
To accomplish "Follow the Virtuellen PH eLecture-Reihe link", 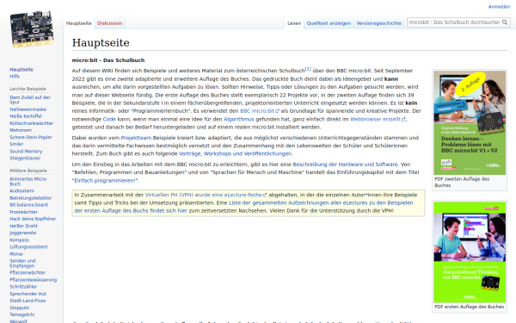I will [x=206, y=195].
